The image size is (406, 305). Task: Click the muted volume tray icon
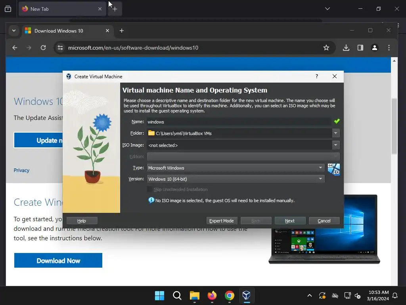tap(358, 295)
